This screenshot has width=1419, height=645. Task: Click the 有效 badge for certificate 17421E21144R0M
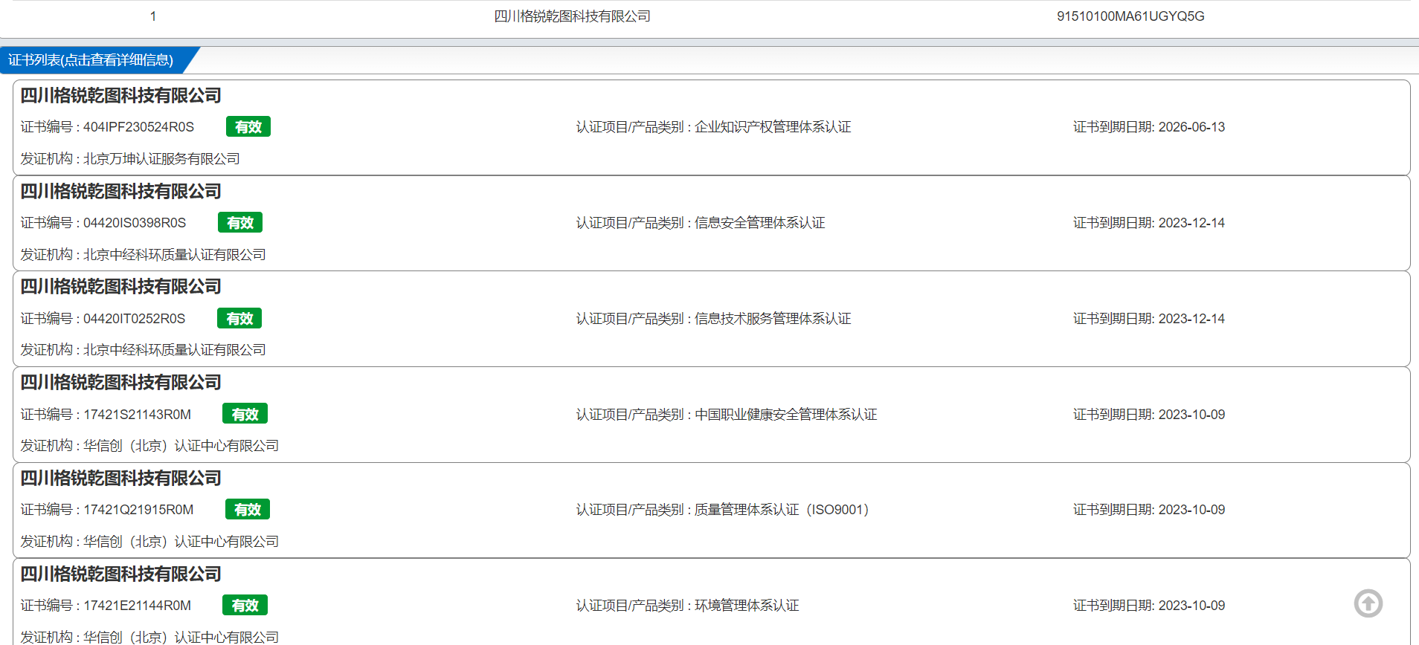(245, 606)
